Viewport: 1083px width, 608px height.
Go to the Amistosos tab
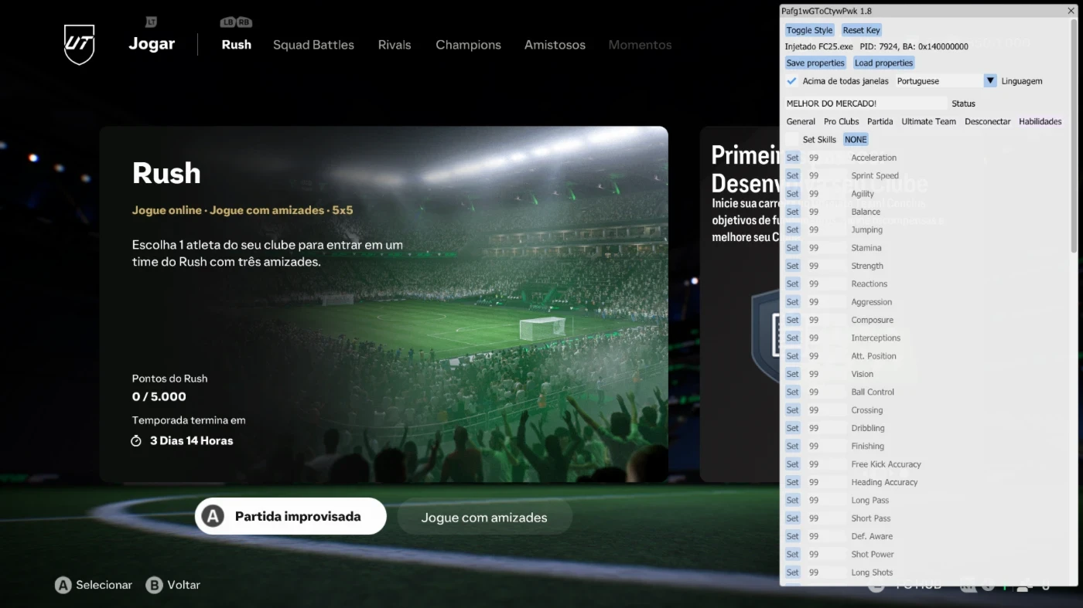(x=555, y=45)
